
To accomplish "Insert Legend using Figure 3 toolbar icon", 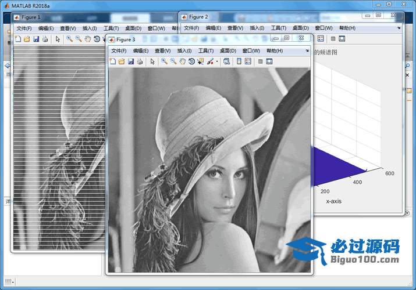I will (248, 61).
